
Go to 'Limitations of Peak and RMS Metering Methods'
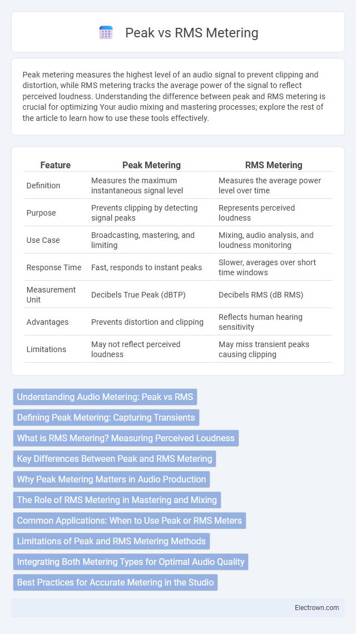click(x=111, y=542)
